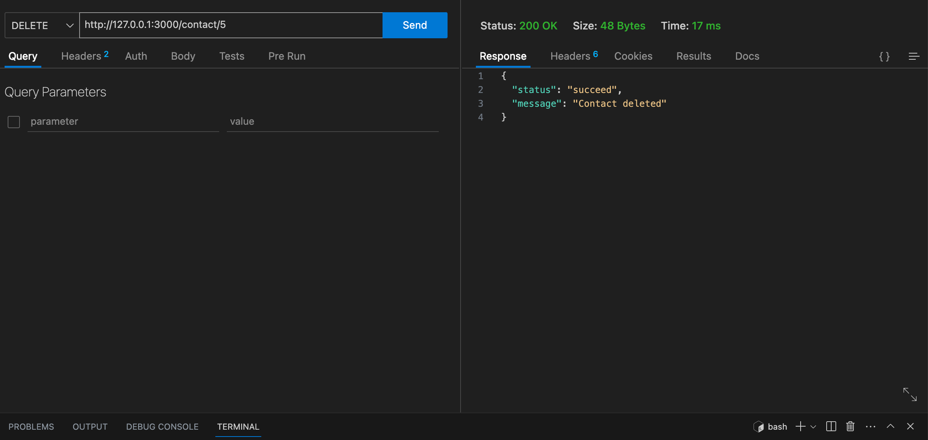The image size is (928, 440).
Task: Switch to the Body tab
Action: coord(183,56)
